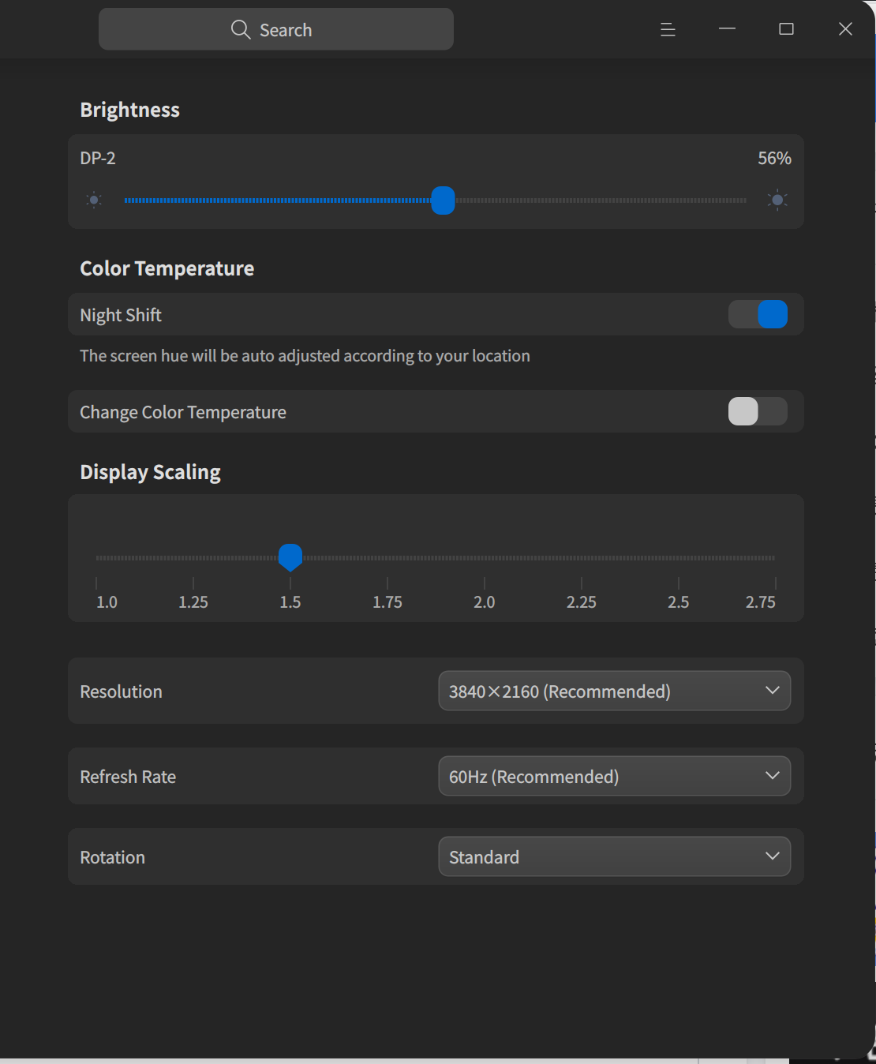This screenshot has width=876, height=1064.
Task: Click the Color Temperature heading
Action: click(167, 269)
